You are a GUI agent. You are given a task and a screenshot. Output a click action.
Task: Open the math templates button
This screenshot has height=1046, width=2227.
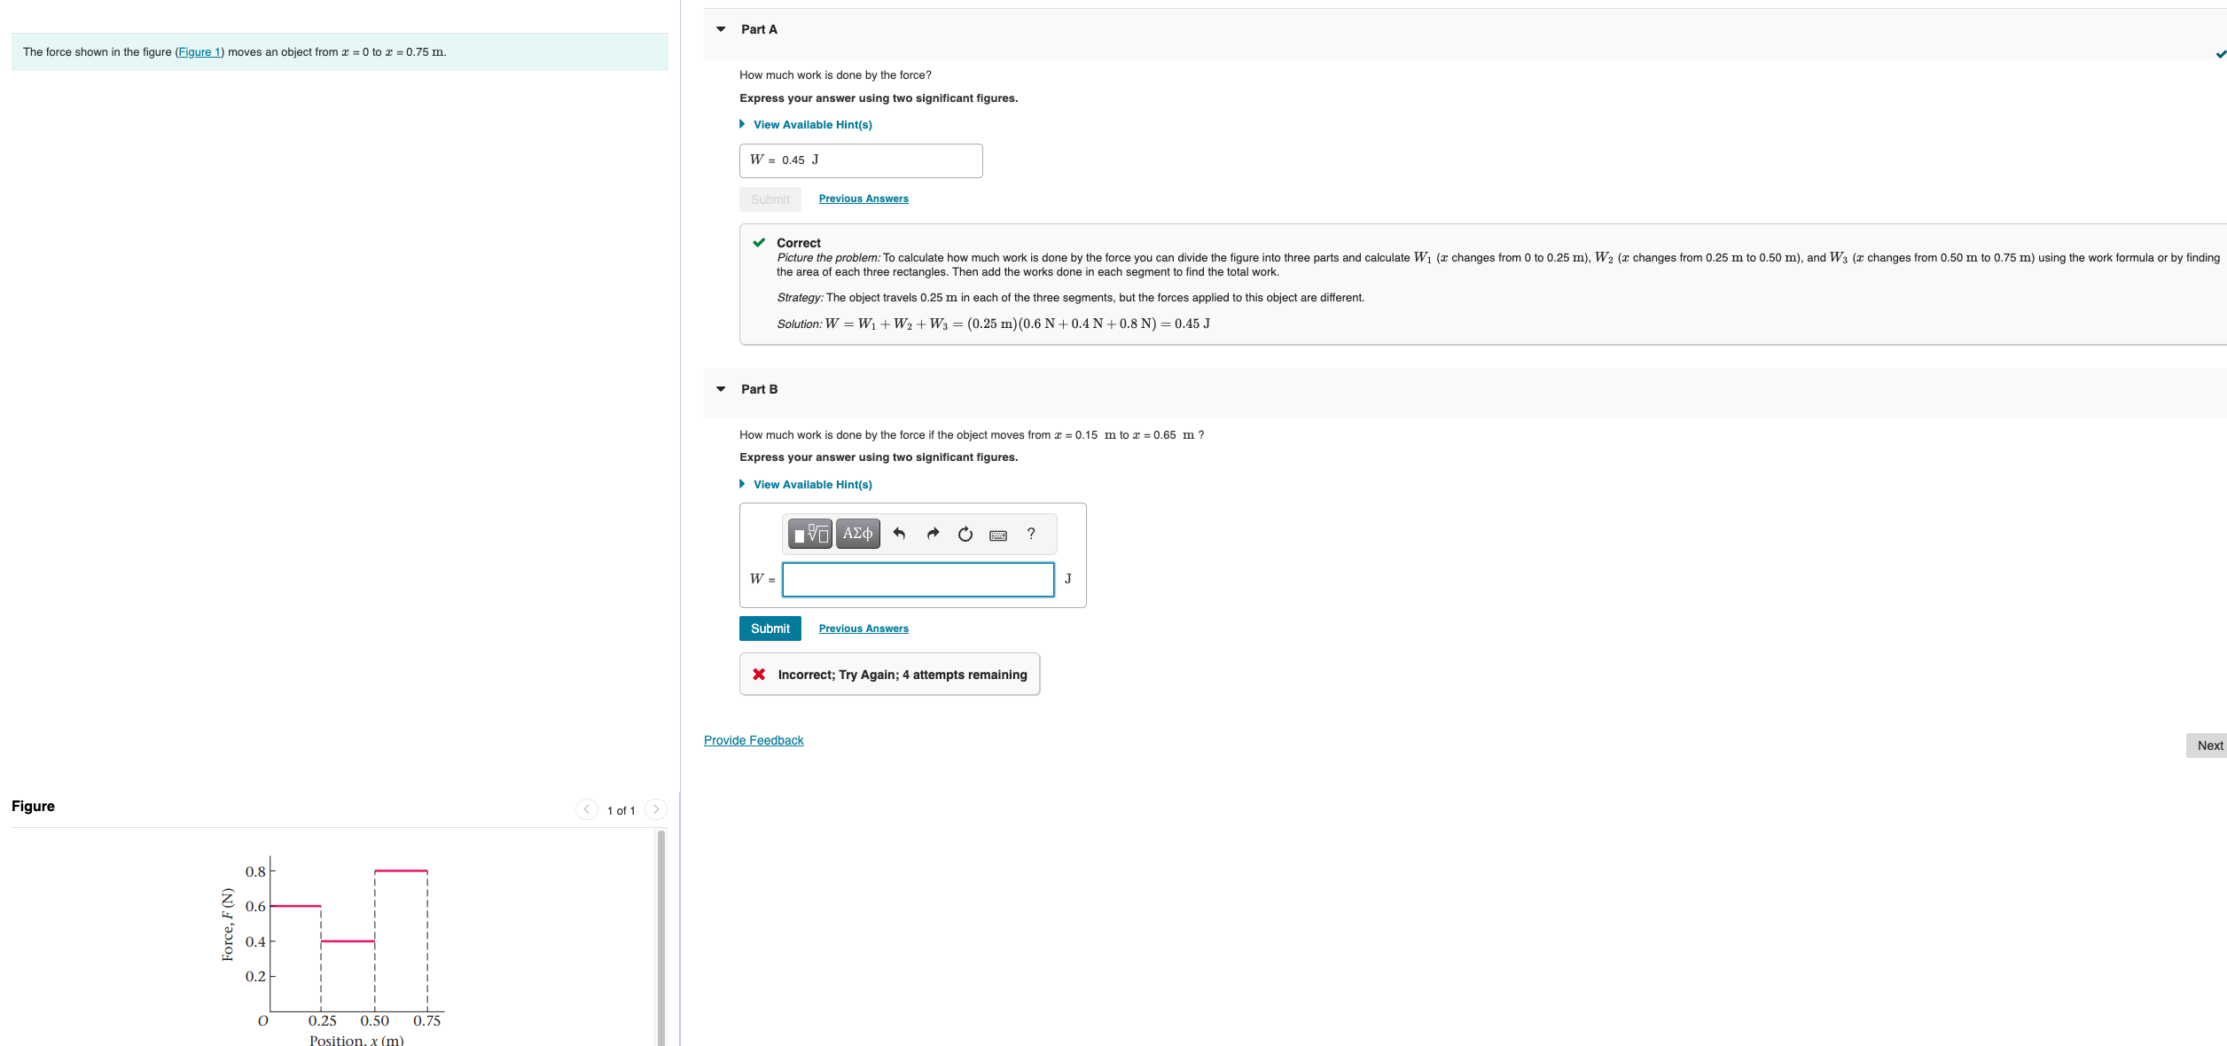click(x=809, y=534)
